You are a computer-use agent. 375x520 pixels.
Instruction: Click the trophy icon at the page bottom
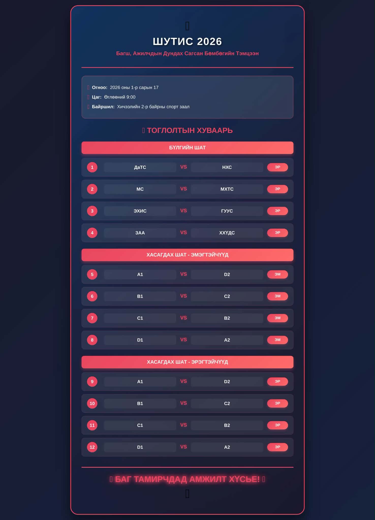pyautogui.click(x=187, y=494)
